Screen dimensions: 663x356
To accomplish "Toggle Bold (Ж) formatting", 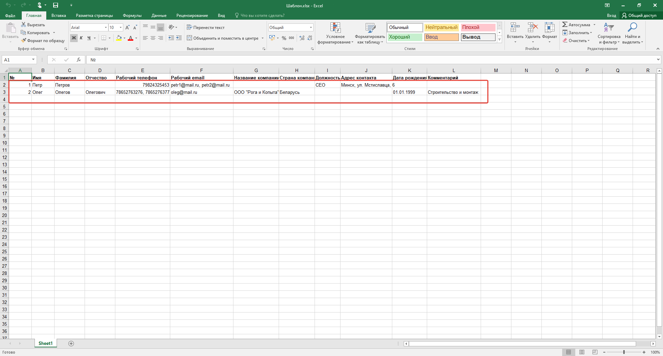I will 74,38.
